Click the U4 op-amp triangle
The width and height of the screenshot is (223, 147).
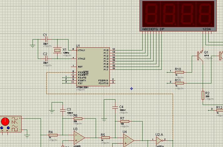[x=129, y=140]
